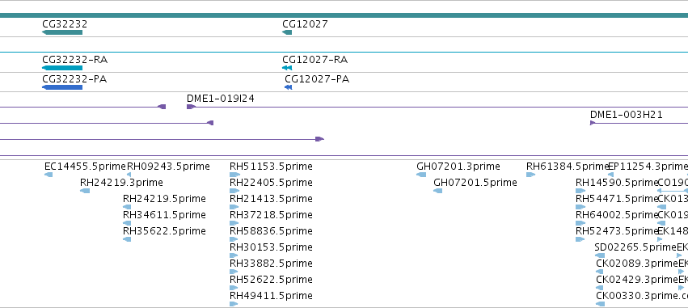The image size is (688, 308).
Task: Click the teal chromosome bar at top
Action: click(x=344, y=15)
